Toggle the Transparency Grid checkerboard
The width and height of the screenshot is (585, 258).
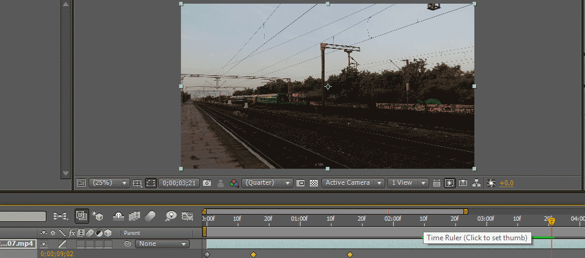tap(314, 183)
